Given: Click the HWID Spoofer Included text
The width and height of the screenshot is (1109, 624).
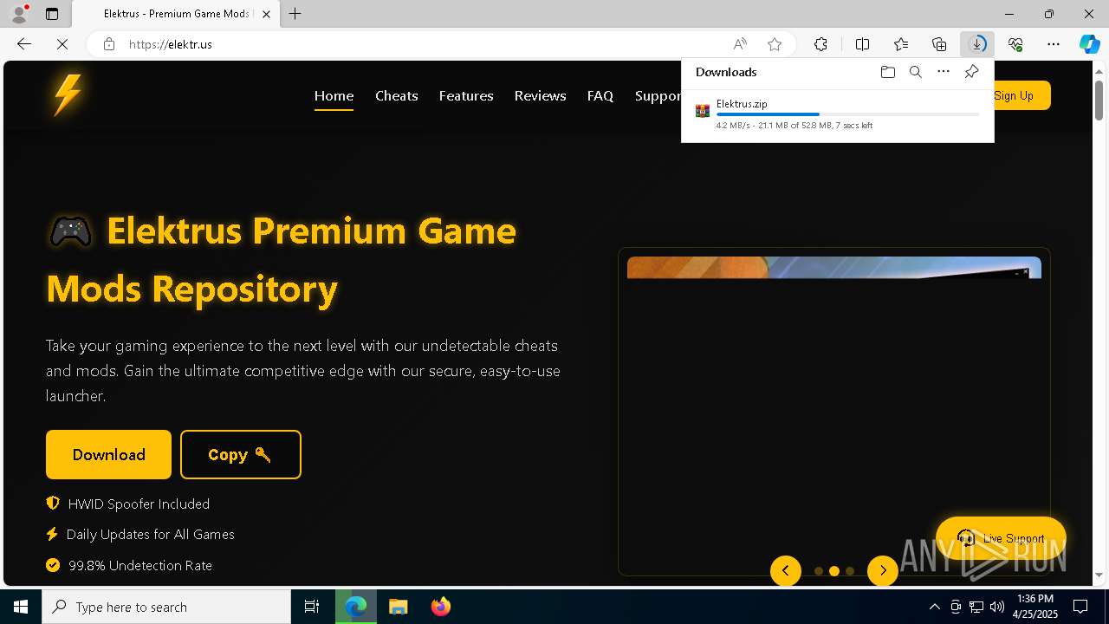Looking at the screenshot, I should 139,504.
